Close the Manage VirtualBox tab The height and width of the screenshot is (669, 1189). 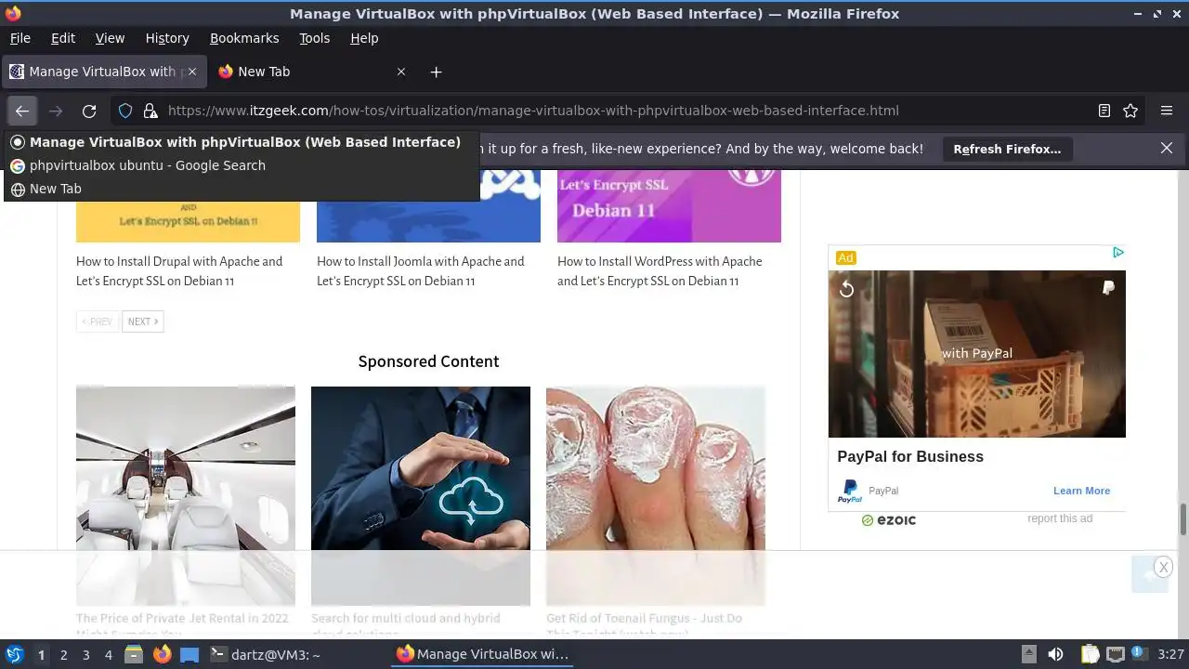click(x=192, y=72)
